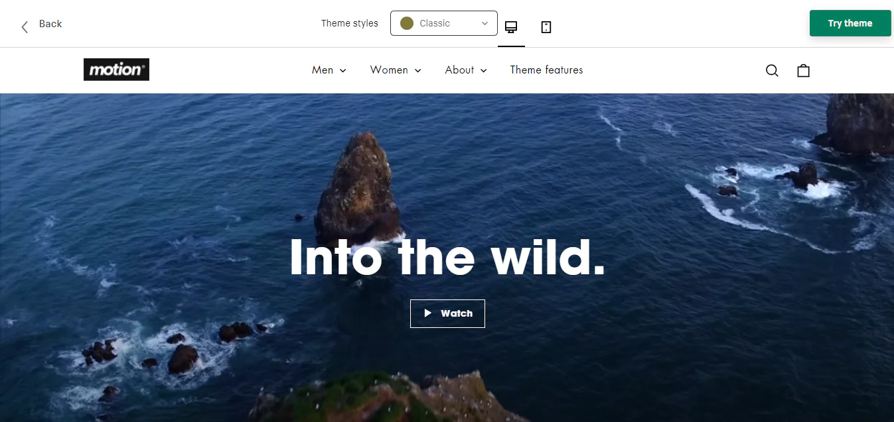The width and height of the screenshot is (894, 422).
Task: Open the shopping cart bag
Action: pos(803,70)
